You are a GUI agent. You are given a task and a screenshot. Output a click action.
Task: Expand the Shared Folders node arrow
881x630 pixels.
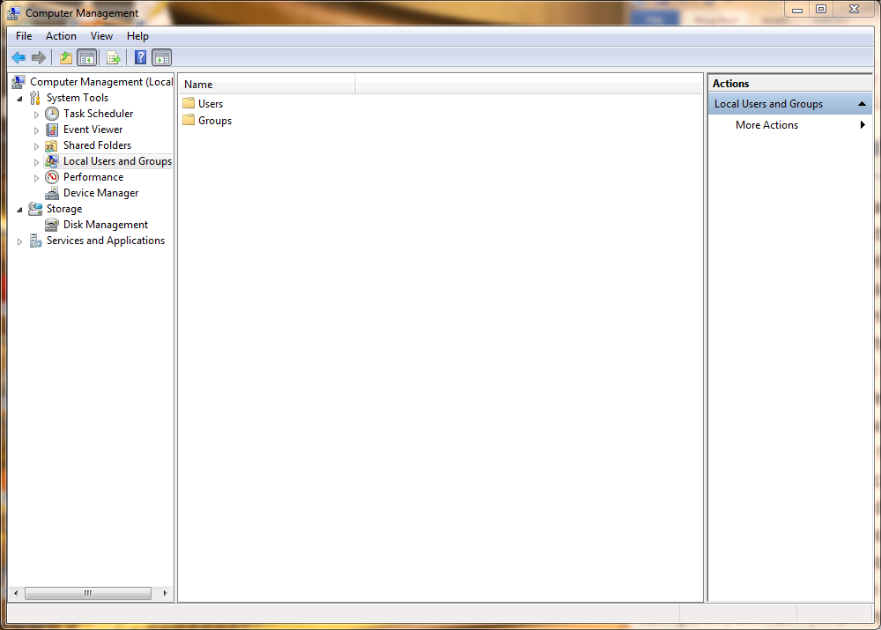[36, 146]
